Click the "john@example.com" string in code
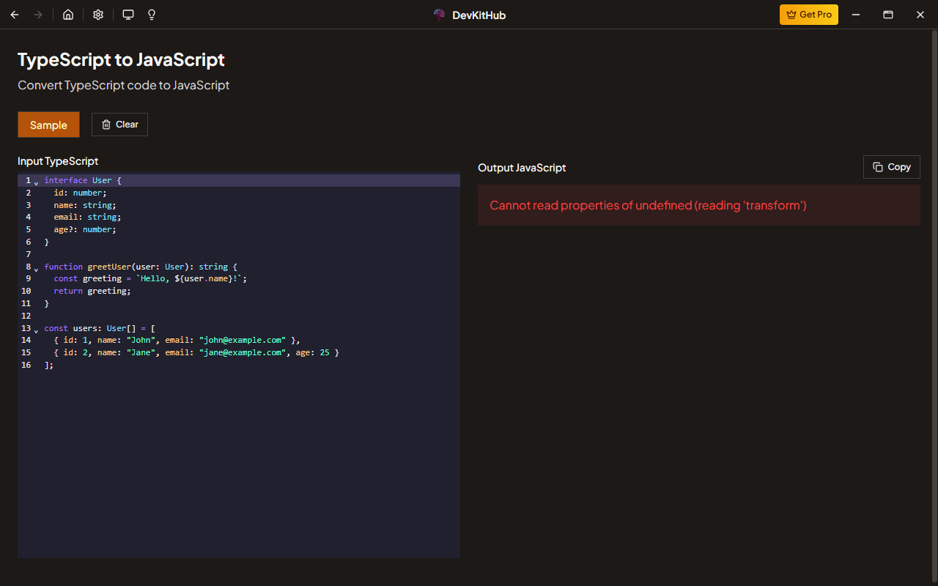The height and width of the screenshot is (586, 938). 243,340
